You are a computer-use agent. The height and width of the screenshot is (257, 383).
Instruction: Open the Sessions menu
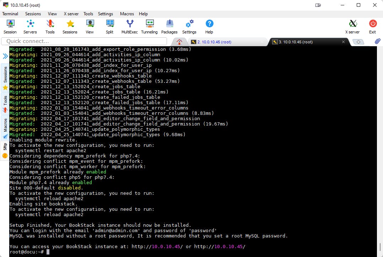point(33,14)
